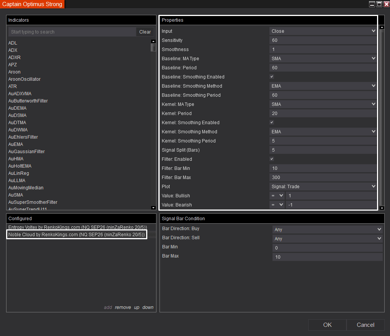The height and width of the screenshot is (336, 390).
Task: Click Indicators list scroll up arrow
Action: pyautogui.click(x=153, y=42)
